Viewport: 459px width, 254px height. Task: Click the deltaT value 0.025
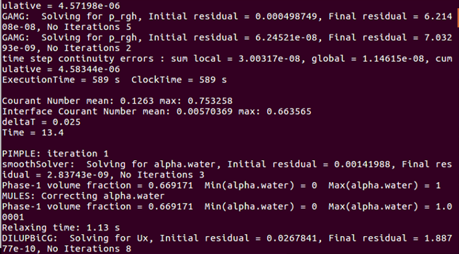(67, 122)
